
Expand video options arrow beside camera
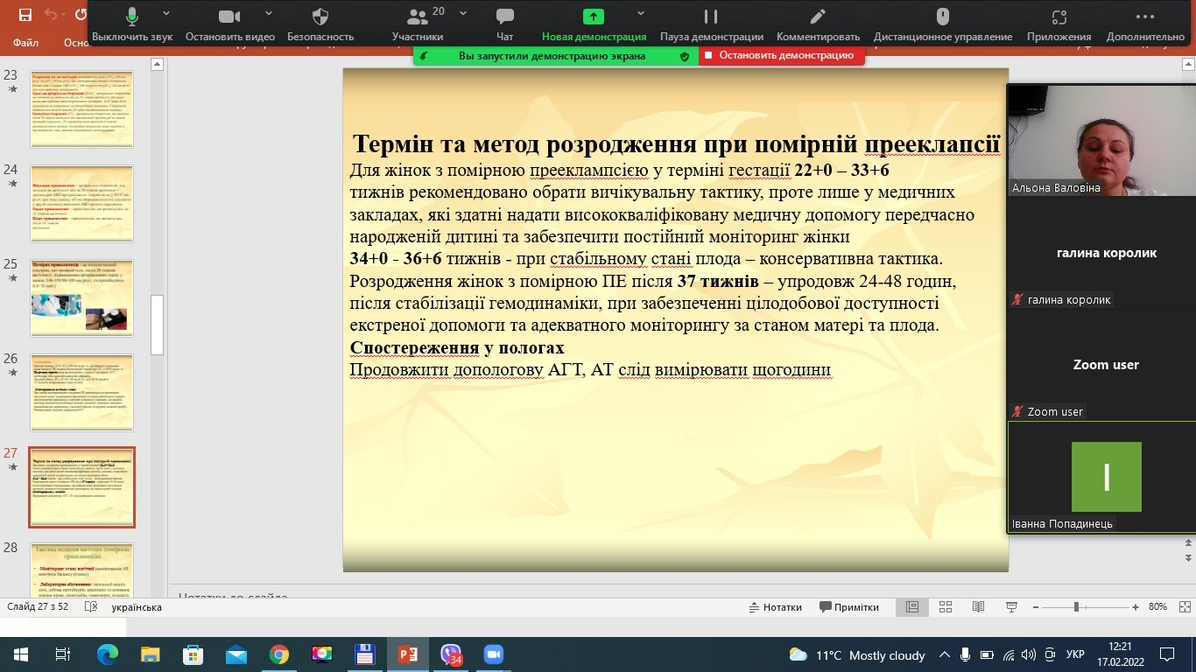click(x=269, y=14)
